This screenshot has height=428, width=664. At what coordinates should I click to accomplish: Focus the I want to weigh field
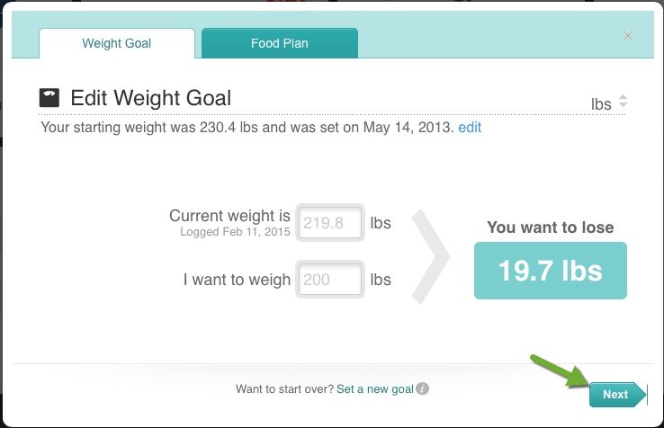pos(330,280)
